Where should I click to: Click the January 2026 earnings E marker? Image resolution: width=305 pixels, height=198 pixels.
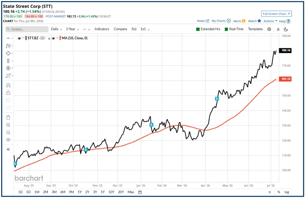click(151, 125)
